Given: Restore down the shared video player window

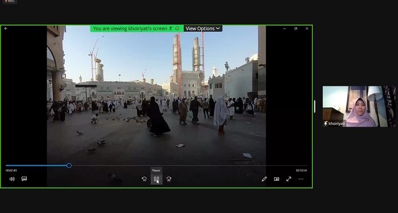Looking at the screenshot, I should (x=296, y=28).
